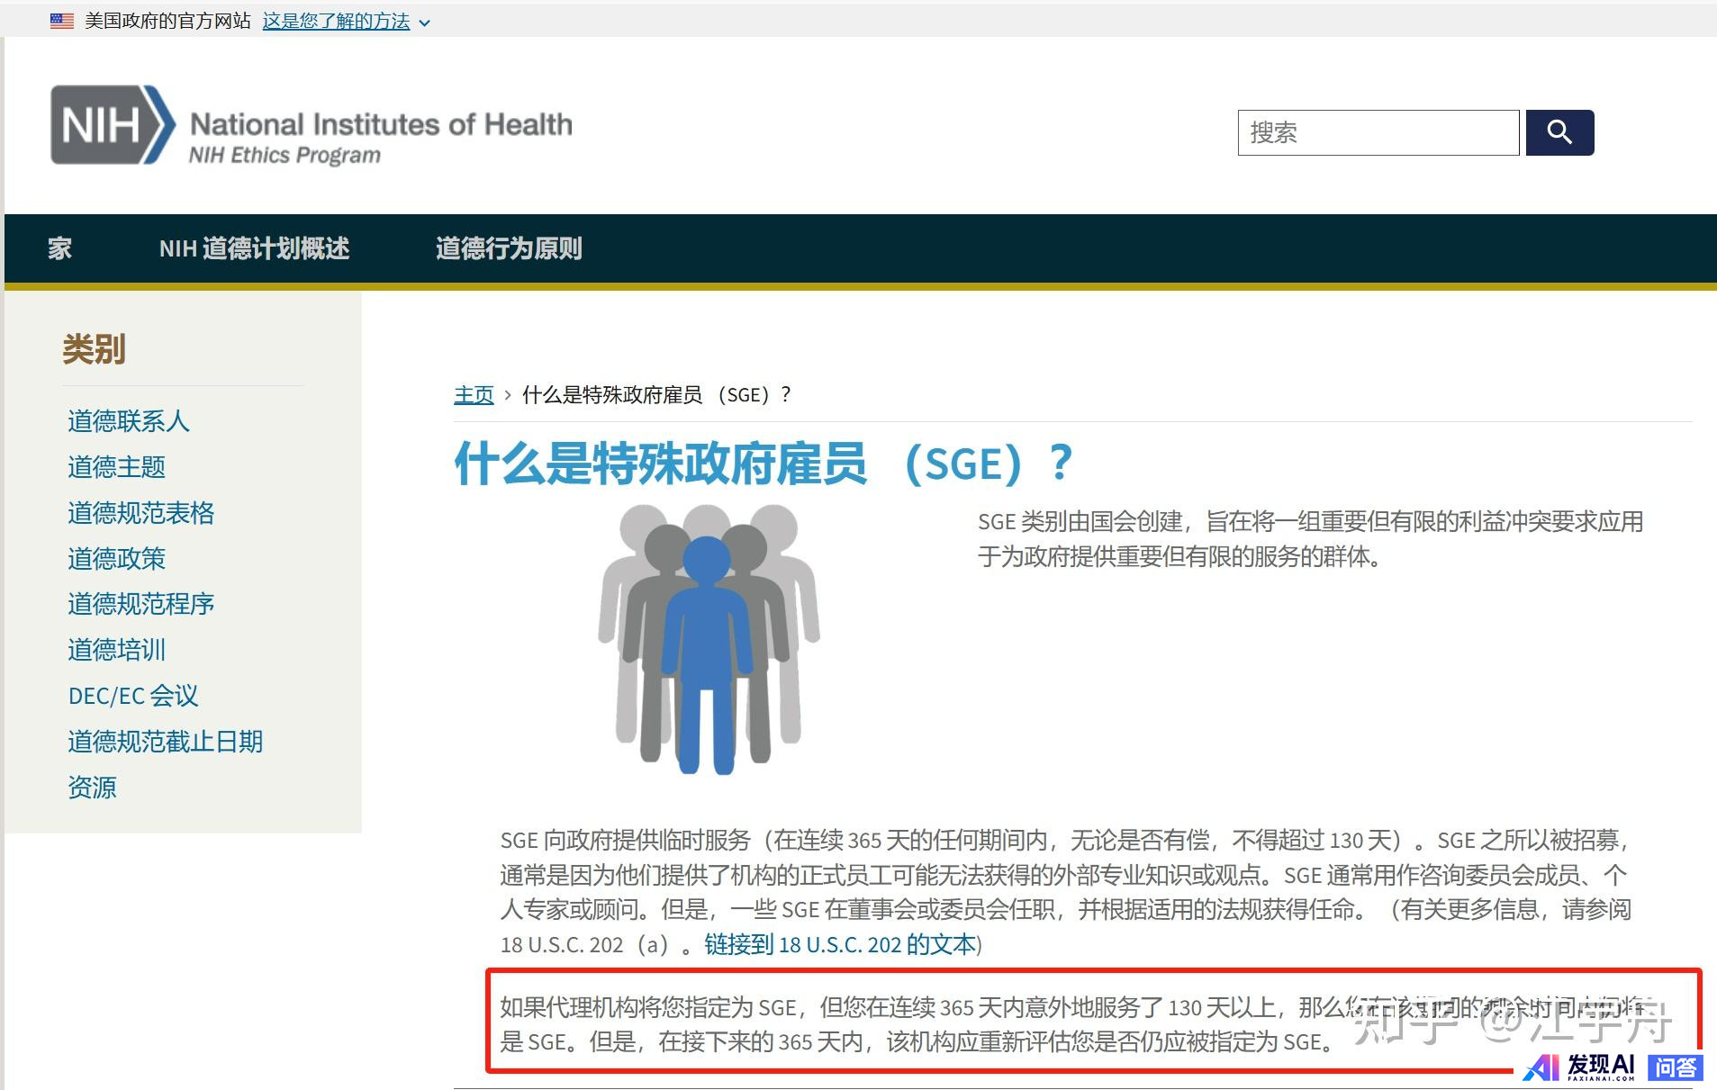Open the 家 navigation menu item
Viewport: 1717px width, 1090px height.
click(59, 248)
